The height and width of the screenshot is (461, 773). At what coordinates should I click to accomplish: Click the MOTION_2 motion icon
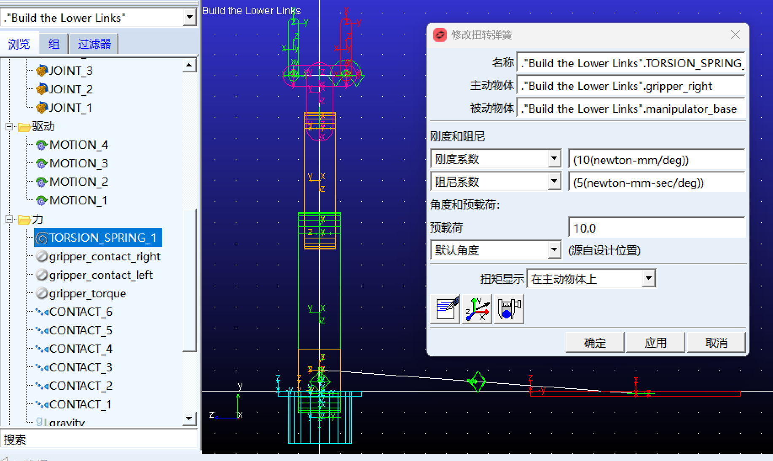(x=41, y=182)
